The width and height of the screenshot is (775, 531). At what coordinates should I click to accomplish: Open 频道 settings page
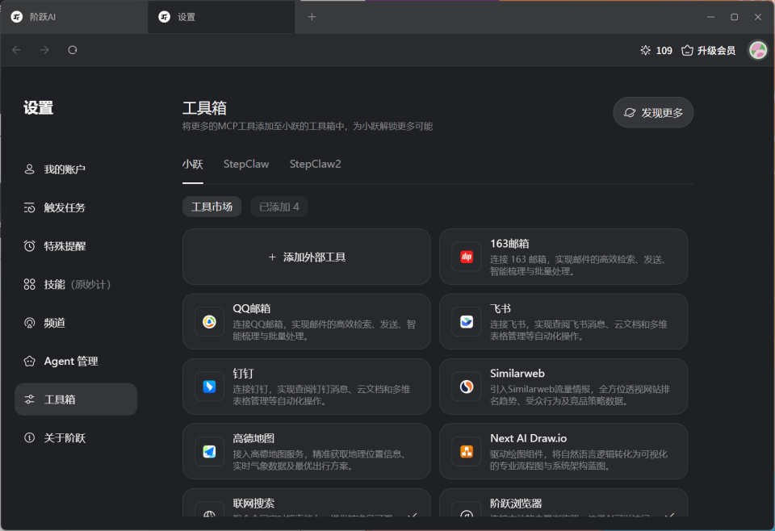pos(76,323)
